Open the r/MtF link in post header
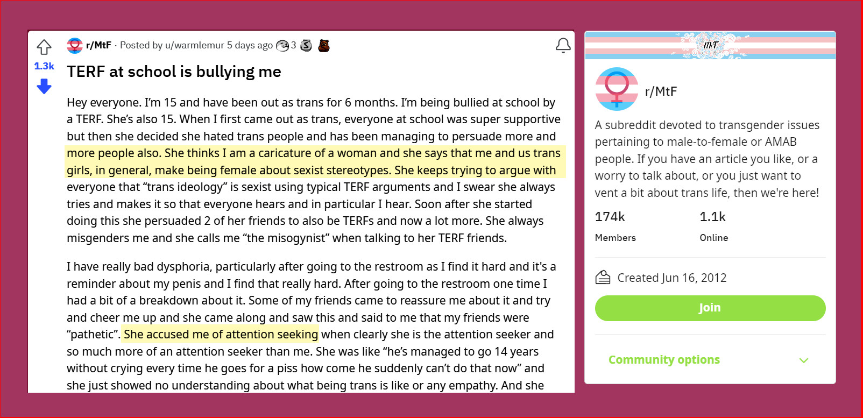This screenshot has width=863, height=418. point(99,45)
